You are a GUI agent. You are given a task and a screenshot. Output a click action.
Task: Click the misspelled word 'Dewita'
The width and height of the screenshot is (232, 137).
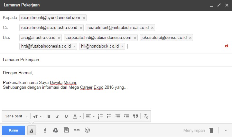[56, 82]
